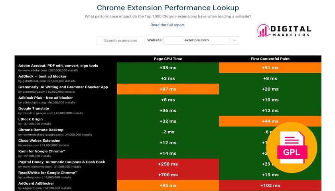Click Adobe Acrobat's +51 ms paint cell
Viewport: 335px width, 191px height.
270,68
